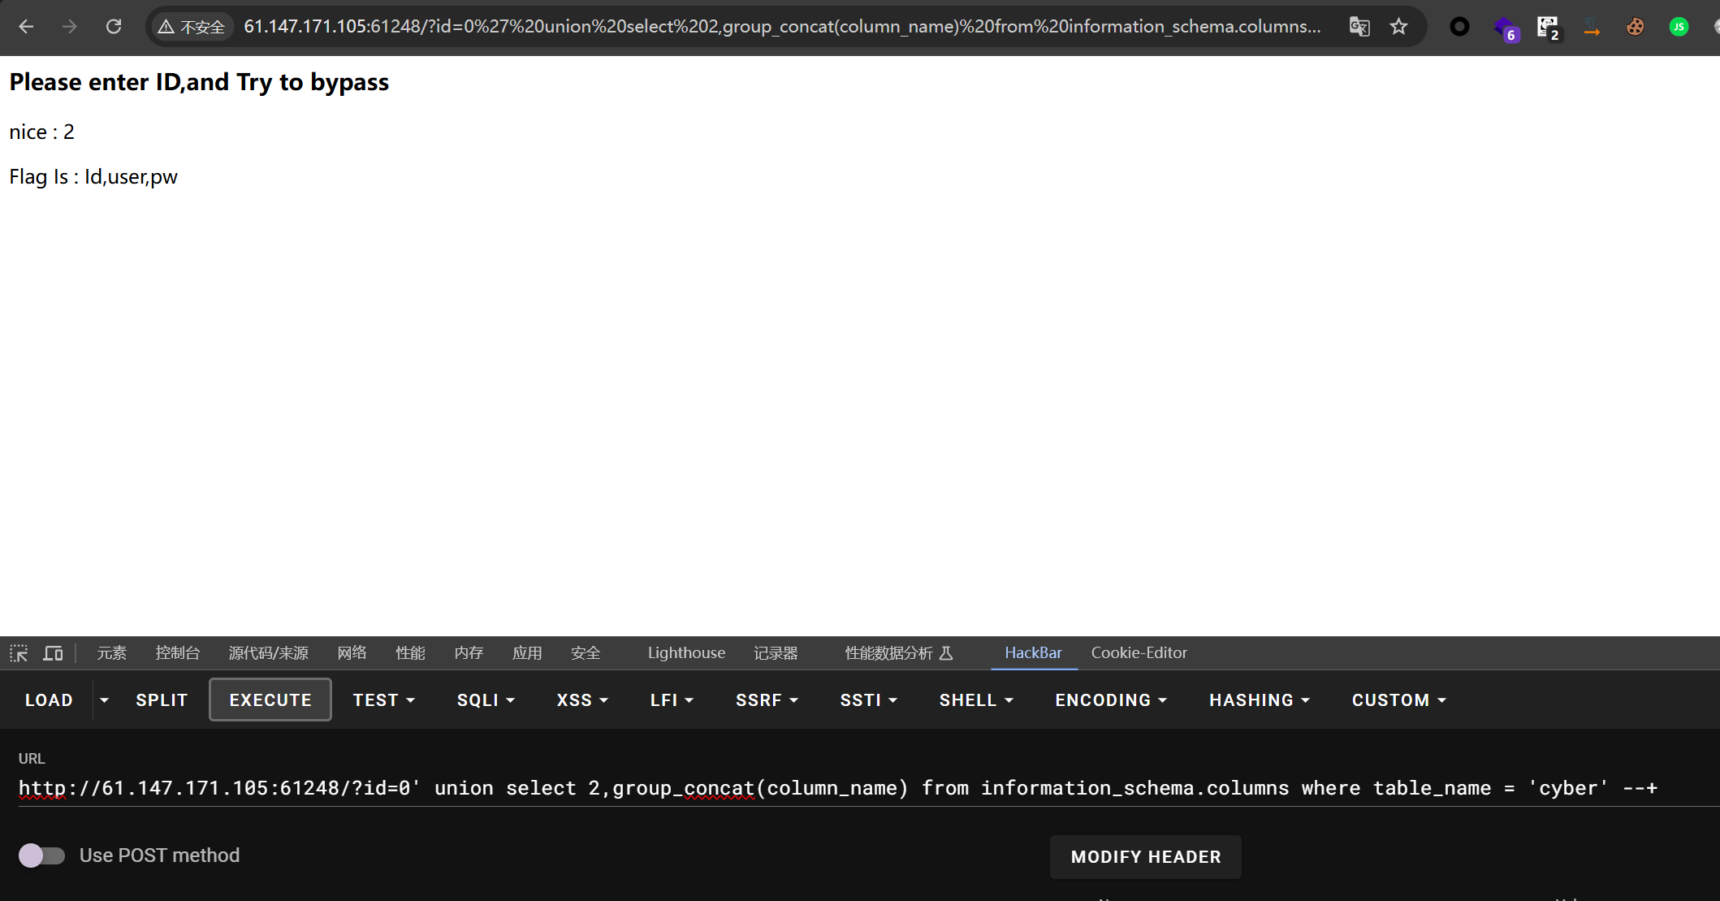Open the cookie extension icon
Screen dimensions: 1720x901
pos(1635,27)
